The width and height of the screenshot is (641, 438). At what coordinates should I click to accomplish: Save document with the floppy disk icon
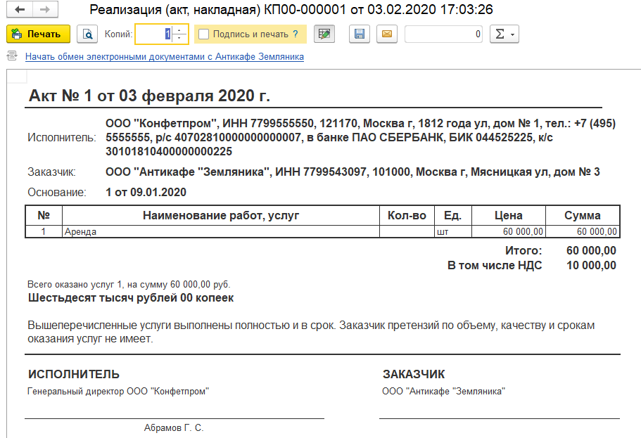point(360,34)
